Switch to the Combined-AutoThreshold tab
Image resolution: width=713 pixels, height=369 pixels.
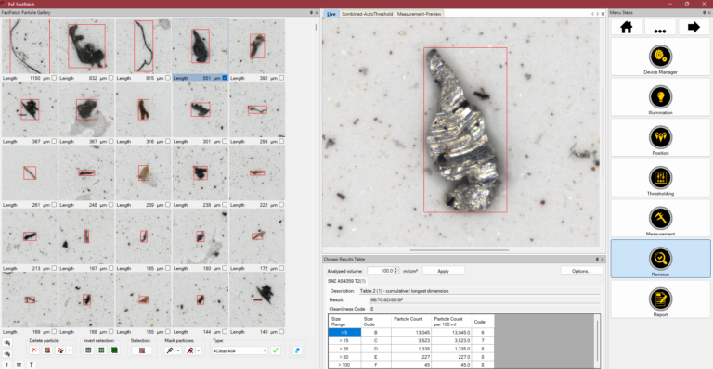(367, 14)
